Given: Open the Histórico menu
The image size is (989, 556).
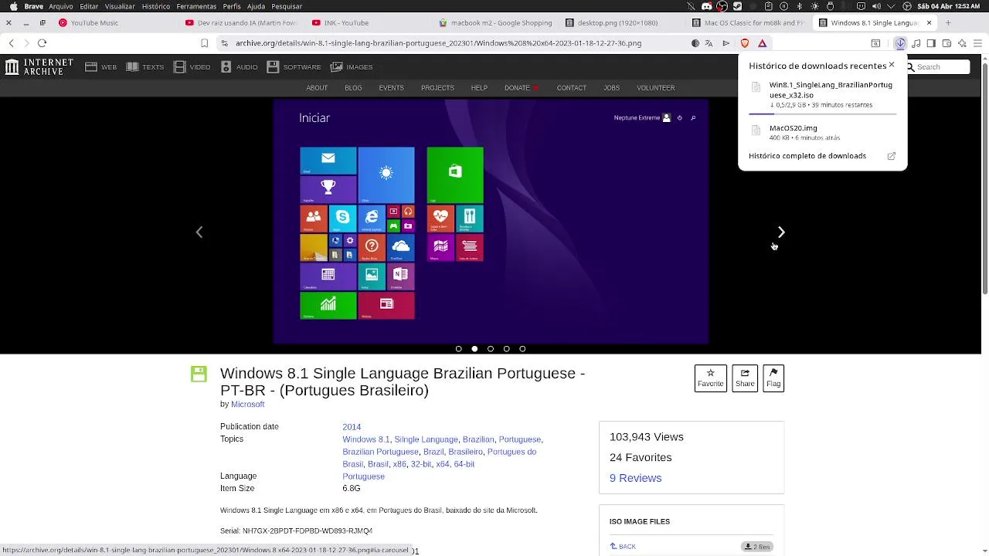Looking at the screenshot, I should 156,6.
